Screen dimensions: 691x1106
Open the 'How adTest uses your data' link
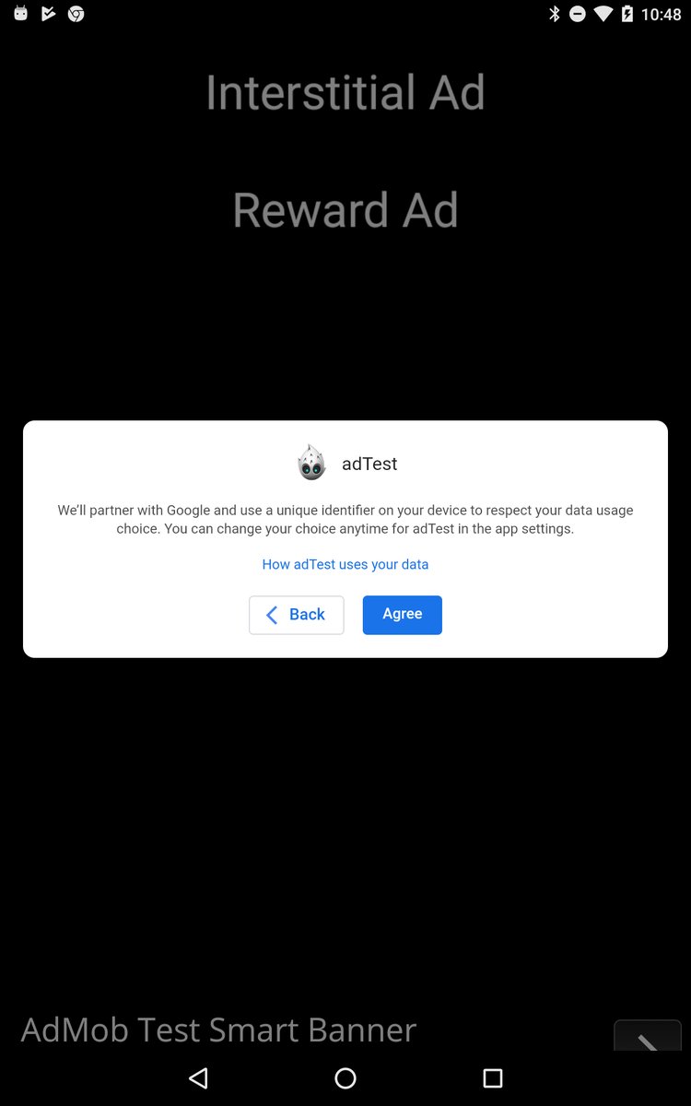(x=345, y=564)
